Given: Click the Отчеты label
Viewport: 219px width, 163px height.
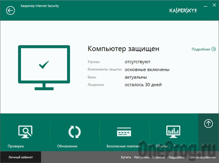Looking at the screenshot, I should [162, 146].
